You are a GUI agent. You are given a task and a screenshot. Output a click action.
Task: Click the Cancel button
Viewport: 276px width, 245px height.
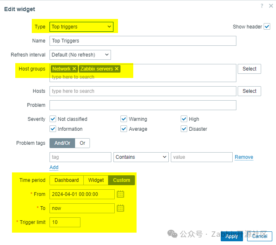coord(259,236)
